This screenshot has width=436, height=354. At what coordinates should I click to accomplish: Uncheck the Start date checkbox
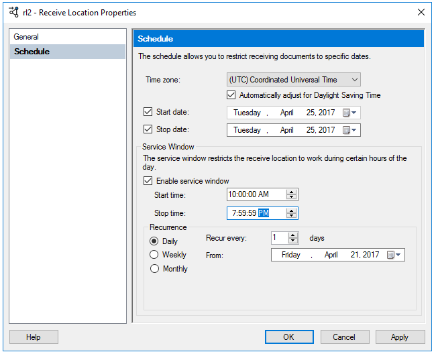coord(148,112)
